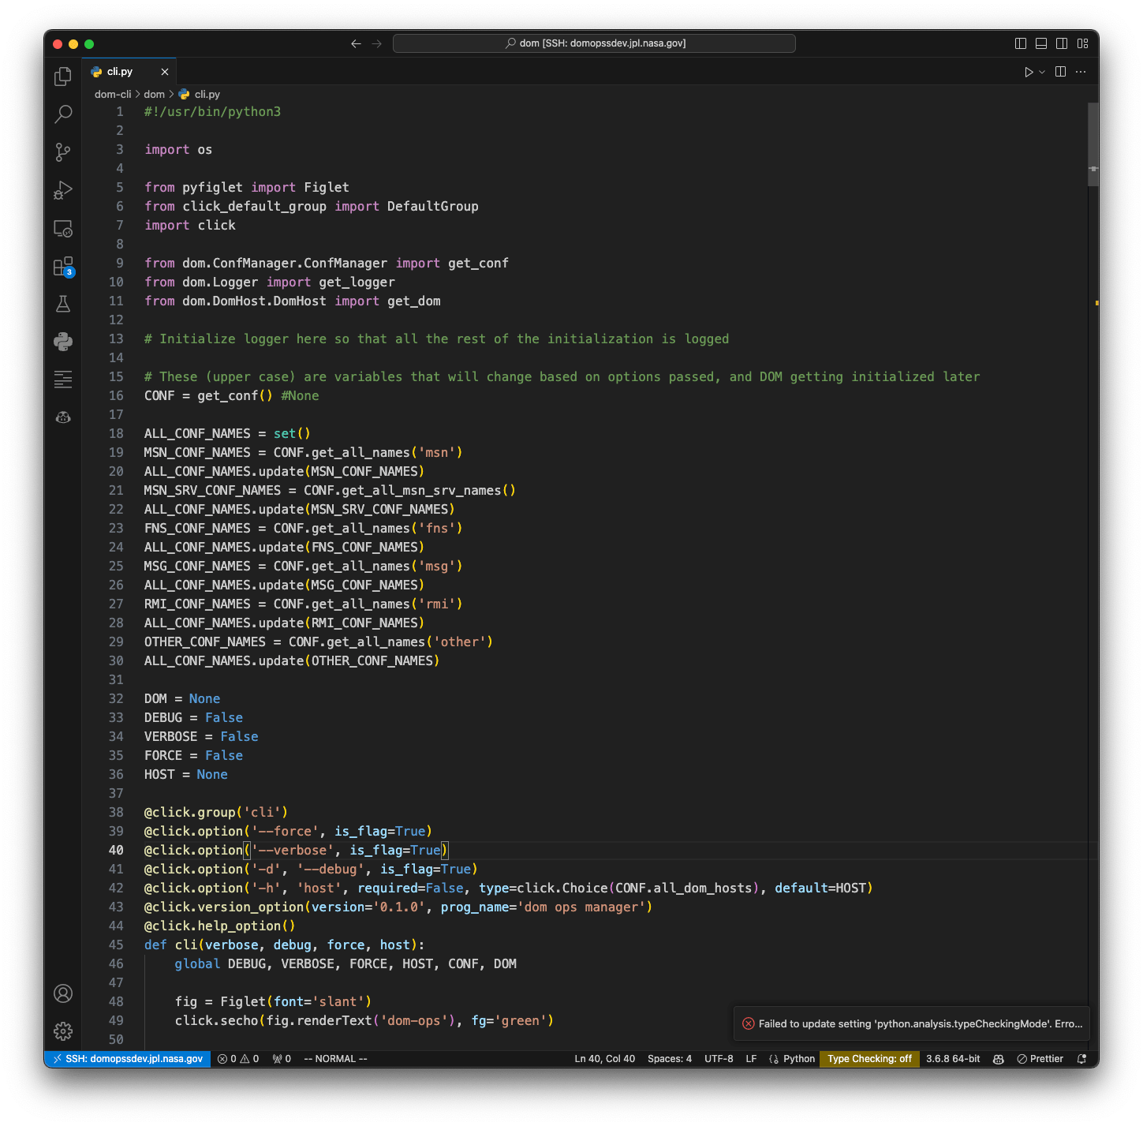Open the Explorer view in activity bar
Image resolution: width=1143 pixels, height=1126 pixels.
[x=63, y=77]
